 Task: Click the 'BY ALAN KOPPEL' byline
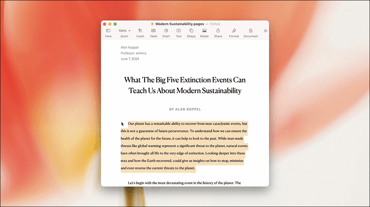coord(185,109)
